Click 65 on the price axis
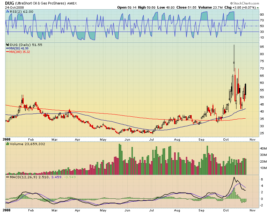This screenshot has height=213, width=272. point(262,76)
